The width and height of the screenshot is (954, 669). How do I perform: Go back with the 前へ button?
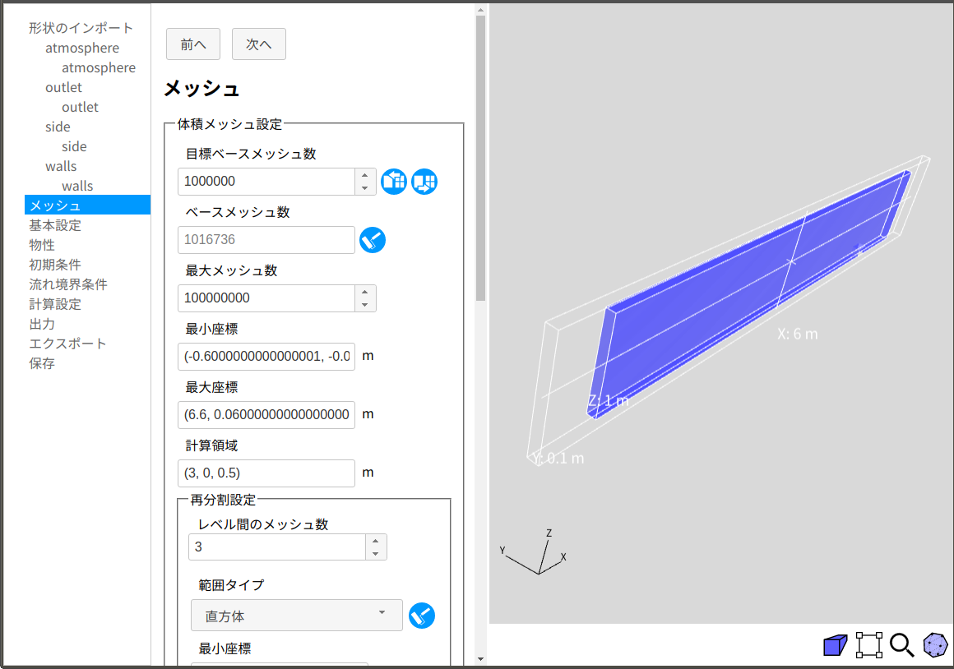pyautogui.click(x=193, y=44)
